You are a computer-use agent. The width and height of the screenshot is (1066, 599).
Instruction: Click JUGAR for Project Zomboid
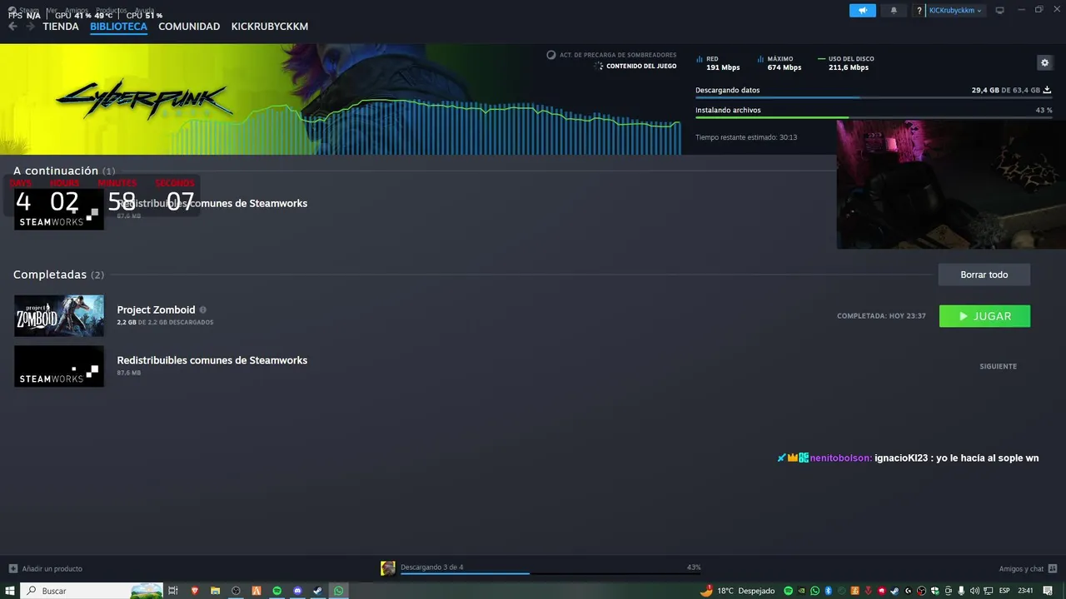tap(984, 316)
